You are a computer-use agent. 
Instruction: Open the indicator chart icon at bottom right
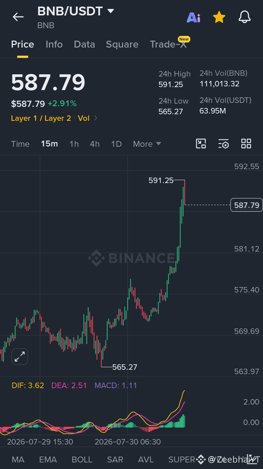[x=253, y=459]
